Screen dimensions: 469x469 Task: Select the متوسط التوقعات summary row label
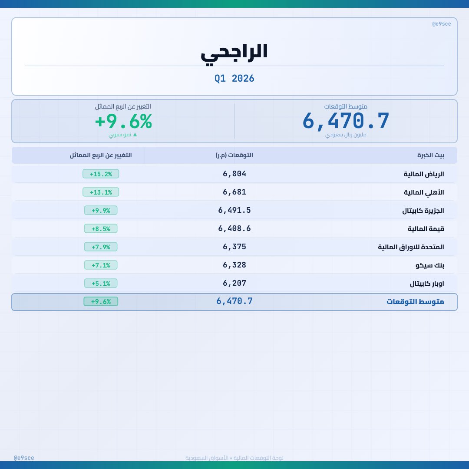coord(415,301)
